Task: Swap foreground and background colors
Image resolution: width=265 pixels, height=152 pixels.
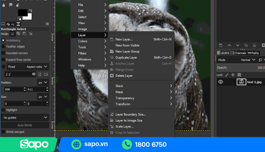Action: point(30,11)
